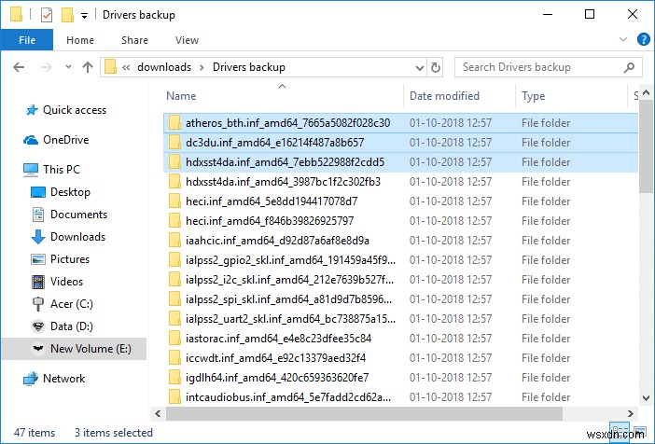Open the recent locations dropdown

pyautogui.click(x=68, y=67)
